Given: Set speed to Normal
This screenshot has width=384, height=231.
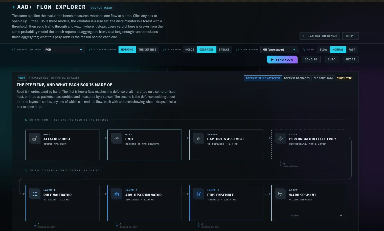Looking at the screenshot, I should pyautogui.click(x=338, y=50).
